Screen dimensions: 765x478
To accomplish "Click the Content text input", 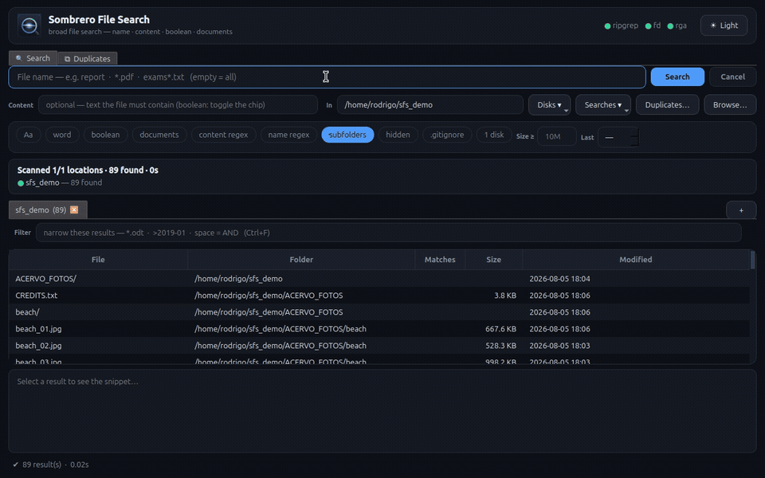I will 178,105.
